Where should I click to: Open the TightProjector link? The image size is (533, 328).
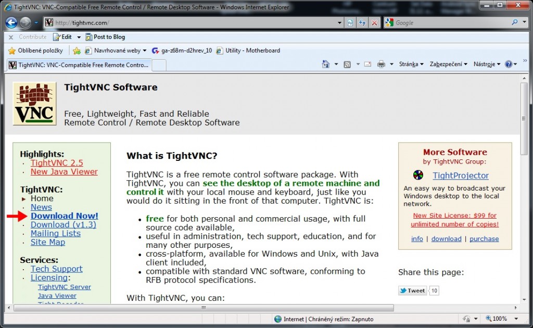coord(461,175)
